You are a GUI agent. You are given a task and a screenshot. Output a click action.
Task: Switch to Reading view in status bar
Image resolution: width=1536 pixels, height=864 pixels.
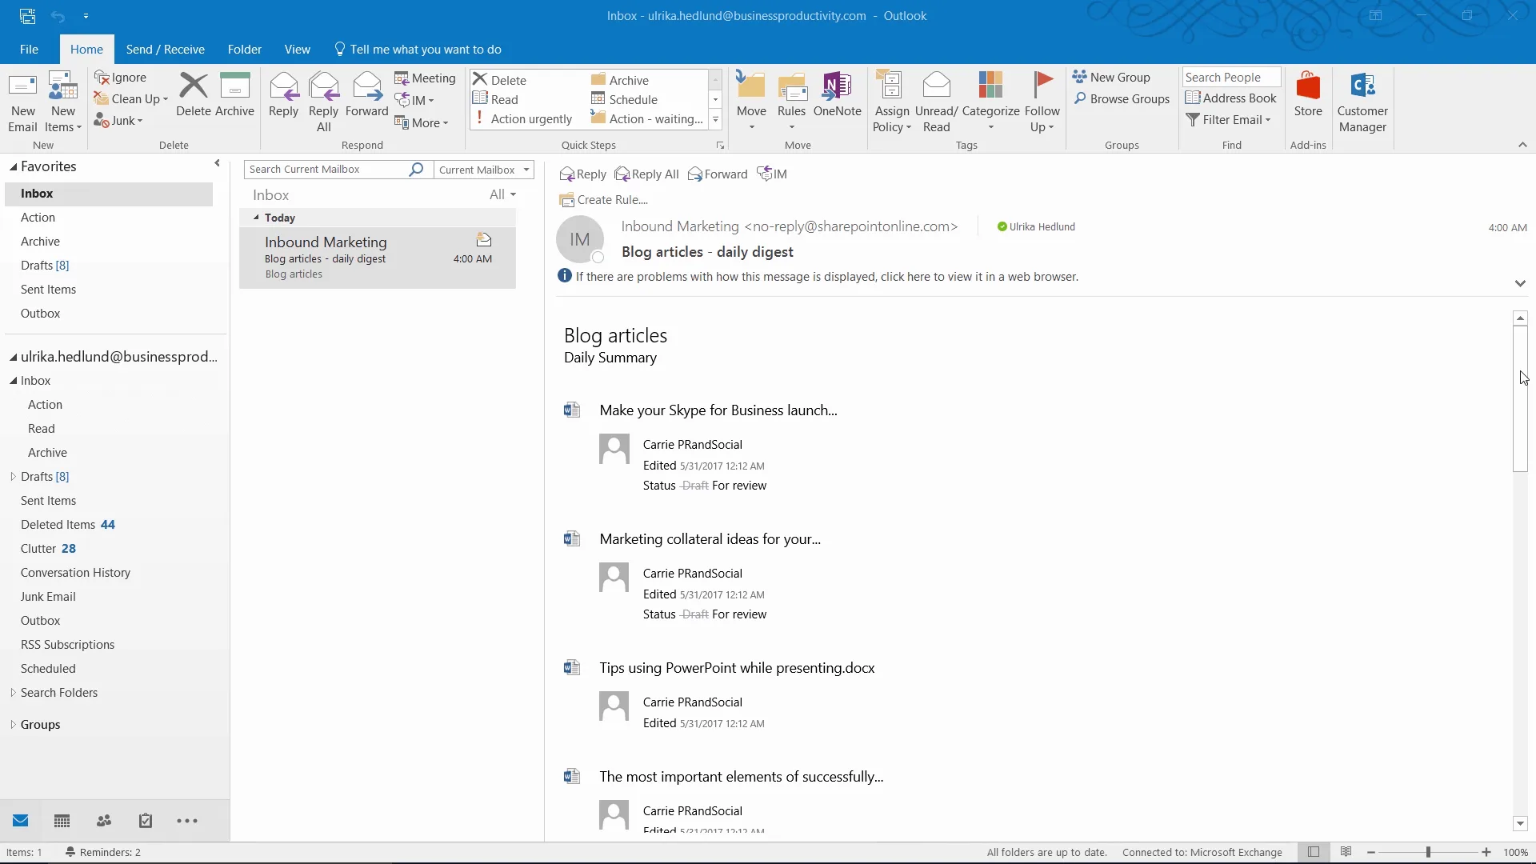pos(1346,853)
